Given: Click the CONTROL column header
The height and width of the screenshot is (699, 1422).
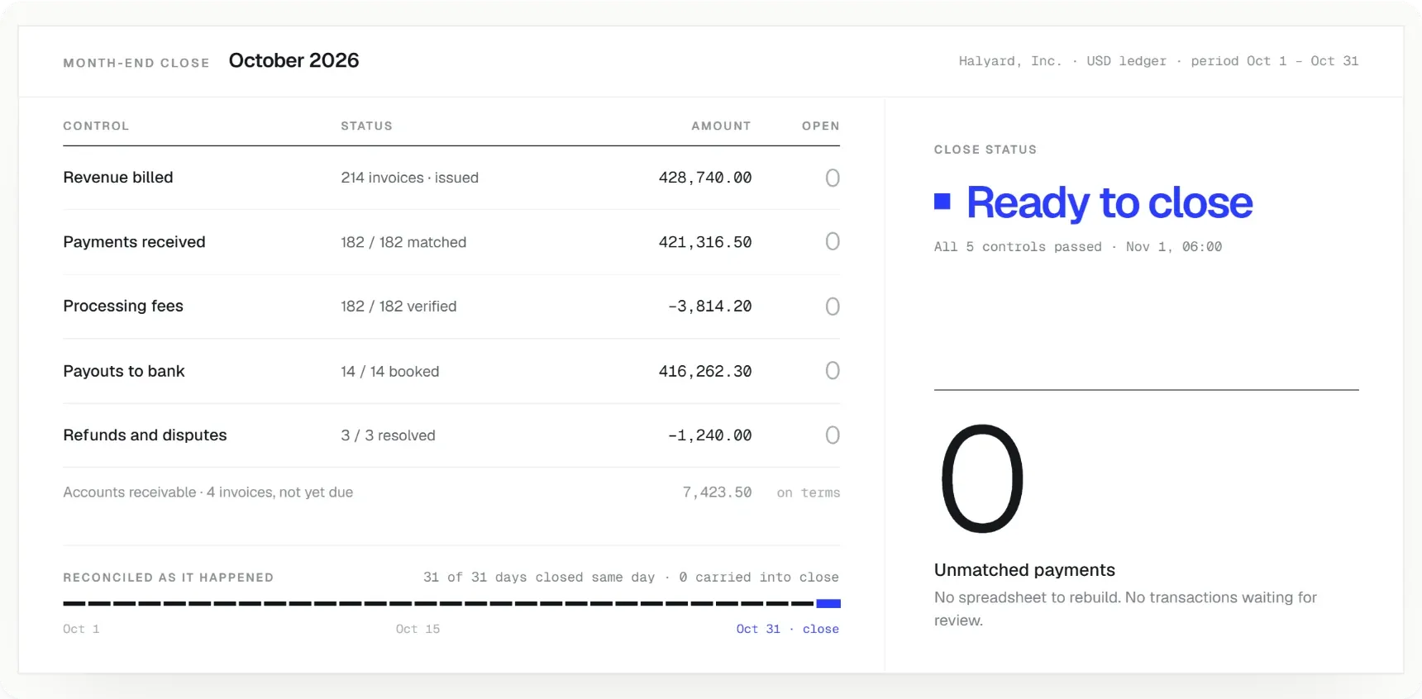Looking at the screenshot, I should (96, 126).
